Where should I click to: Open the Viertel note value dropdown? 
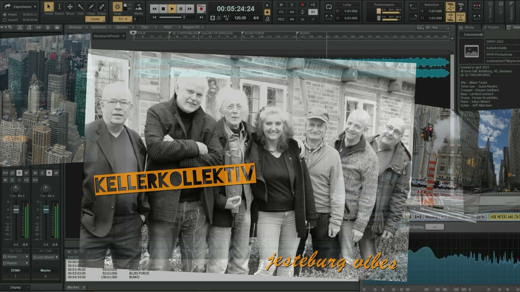(95, 19)
